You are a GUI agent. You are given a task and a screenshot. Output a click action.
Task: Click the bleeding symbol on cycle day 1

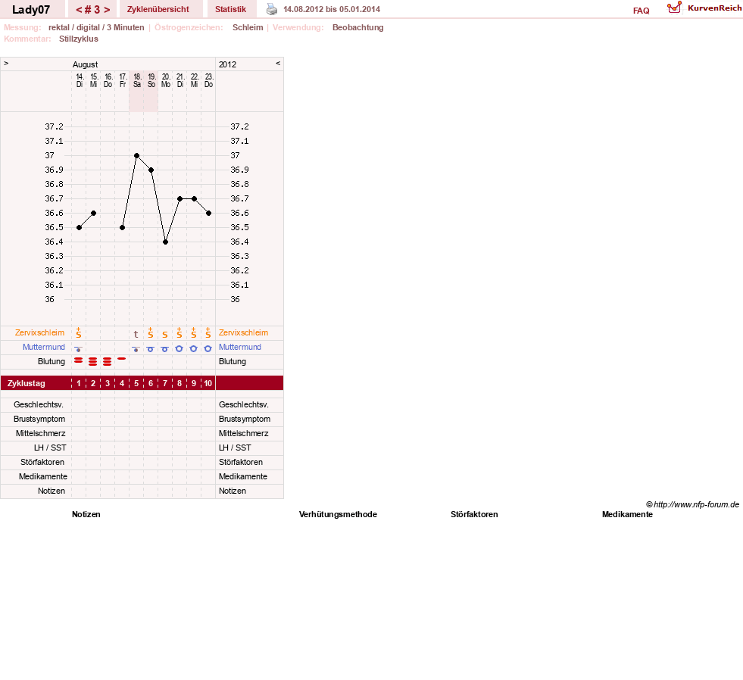79,360
